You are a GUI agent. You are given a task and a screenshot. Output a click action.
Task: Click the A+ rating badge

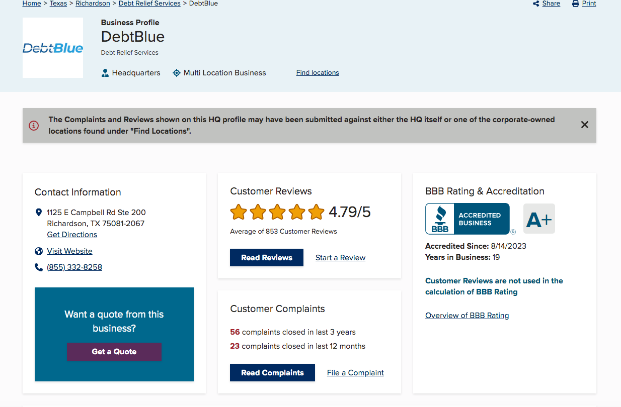(x=539, y=219)
